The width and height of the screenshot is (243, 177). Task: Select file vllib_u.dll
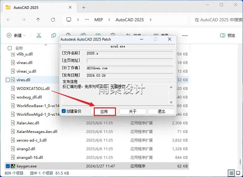[x=24, y=54]
